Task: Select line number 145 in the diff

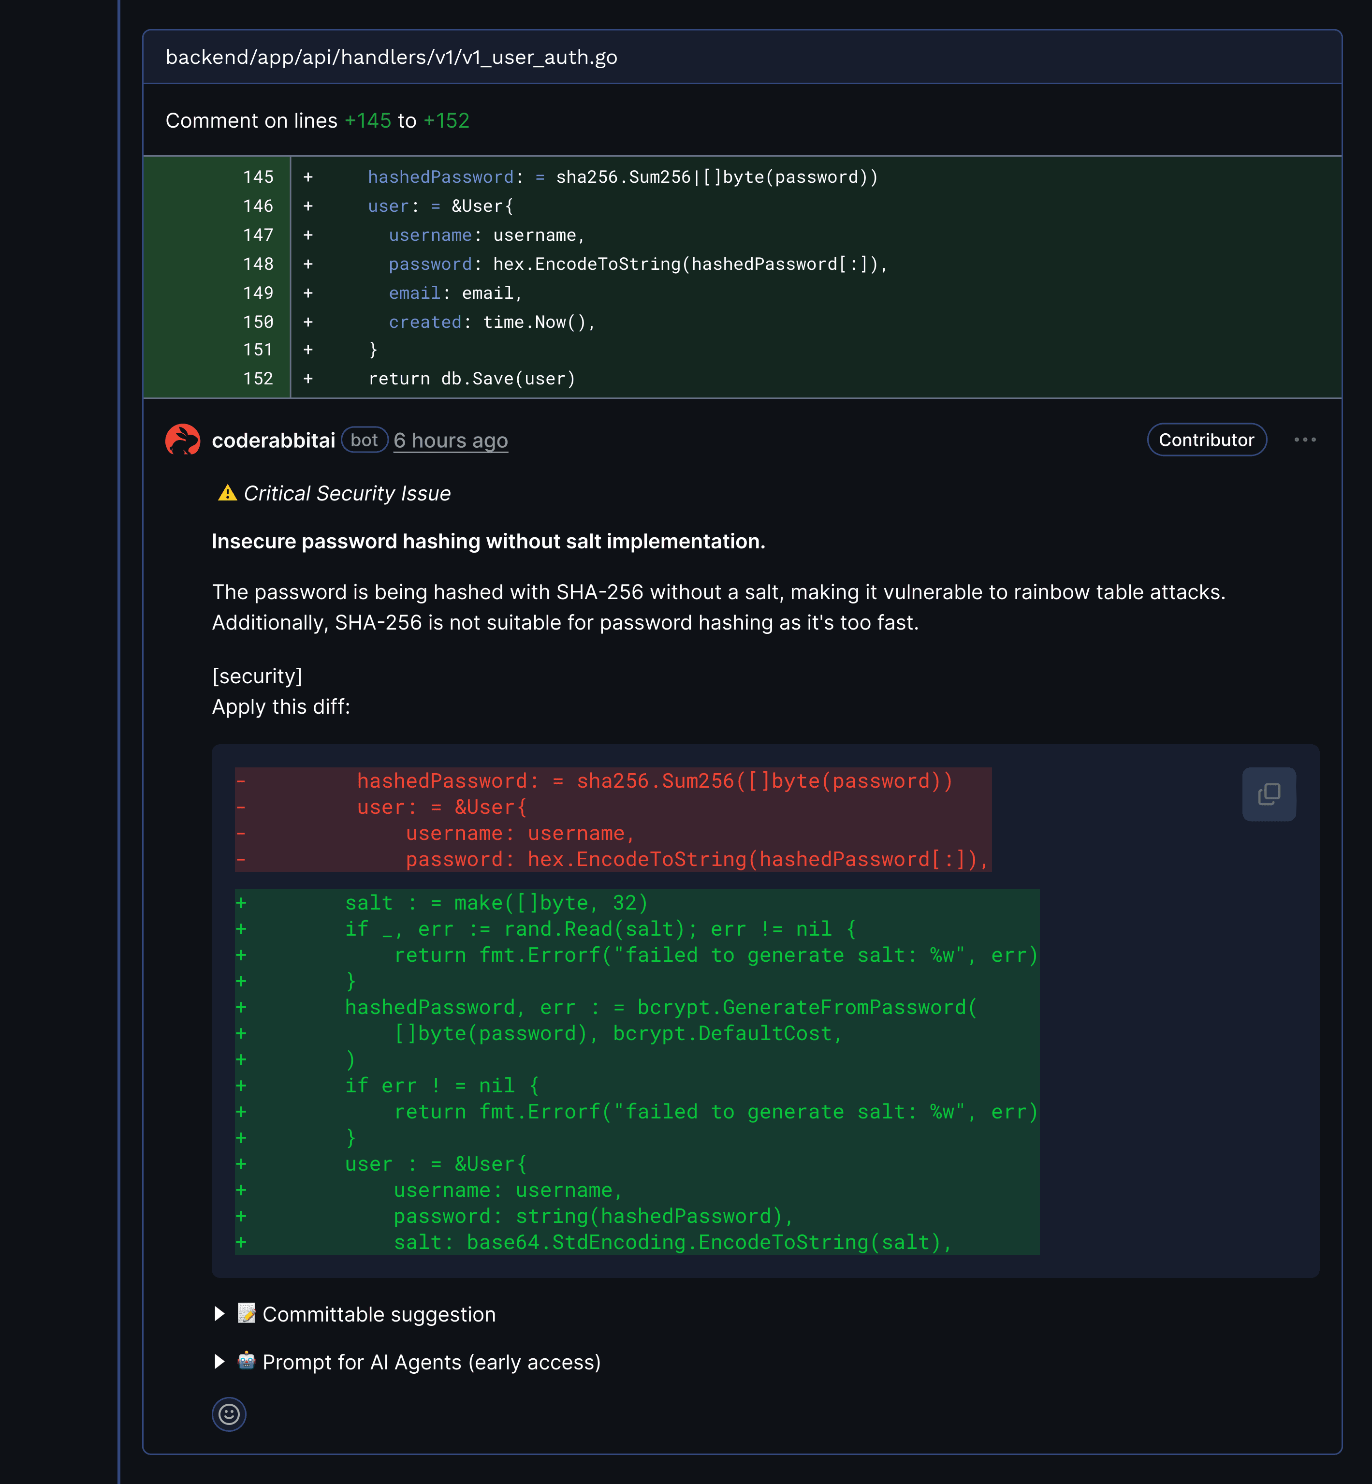Action: tap(258, 177)
